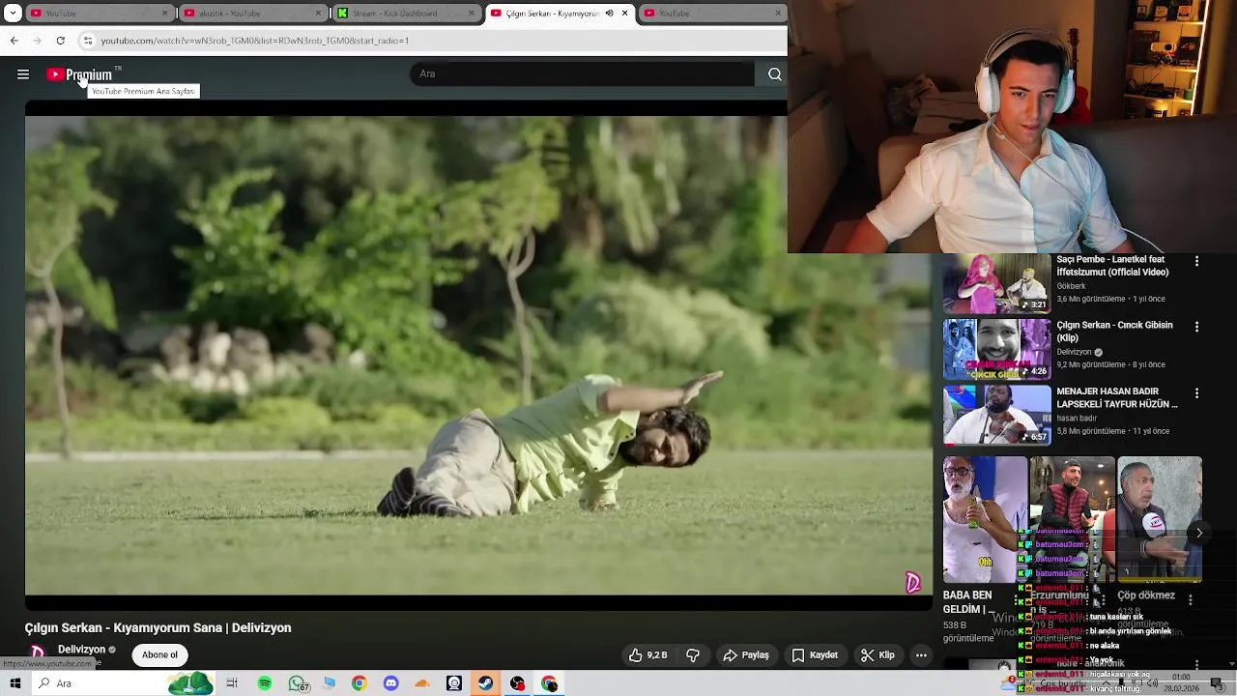Open options menu for Cıncık Gibisin video
Image resolution: width=1237 pixels, height=696 pixels.
click(1196, 328)
